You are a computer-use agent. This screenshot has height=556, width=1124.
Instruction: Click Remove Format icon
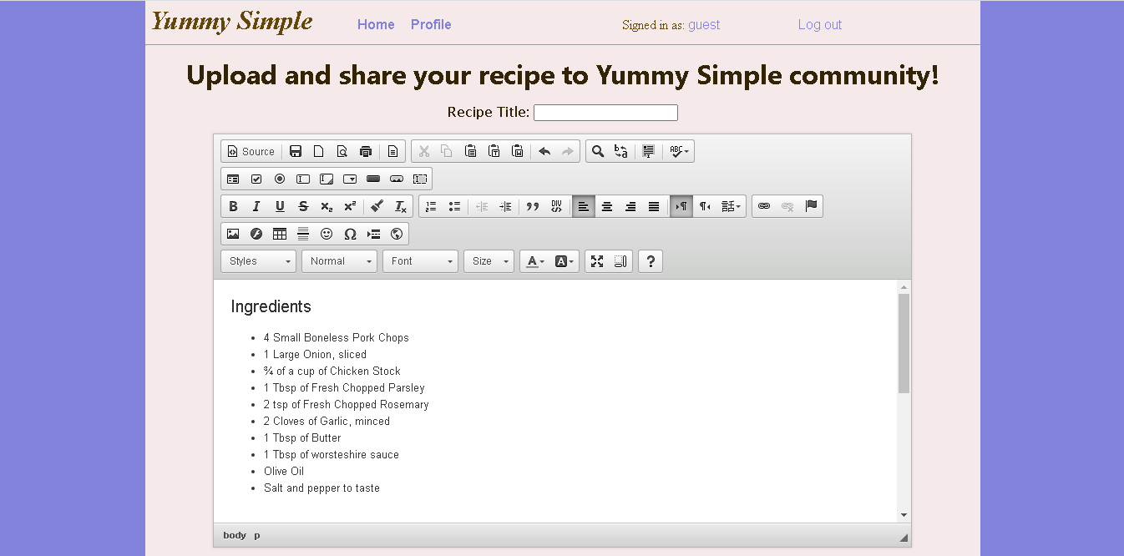[400, 206]
